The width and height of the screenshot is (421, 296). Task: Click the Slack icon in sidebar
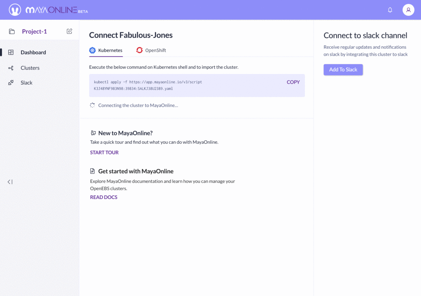click(x=11, y=83)
